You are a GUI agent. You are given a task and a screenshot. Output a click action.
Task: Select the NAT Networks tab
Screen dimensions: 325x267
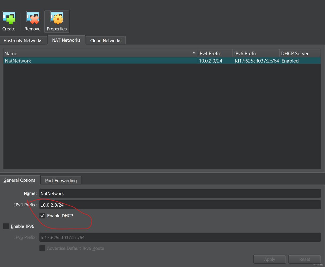[x=66, y=40]
